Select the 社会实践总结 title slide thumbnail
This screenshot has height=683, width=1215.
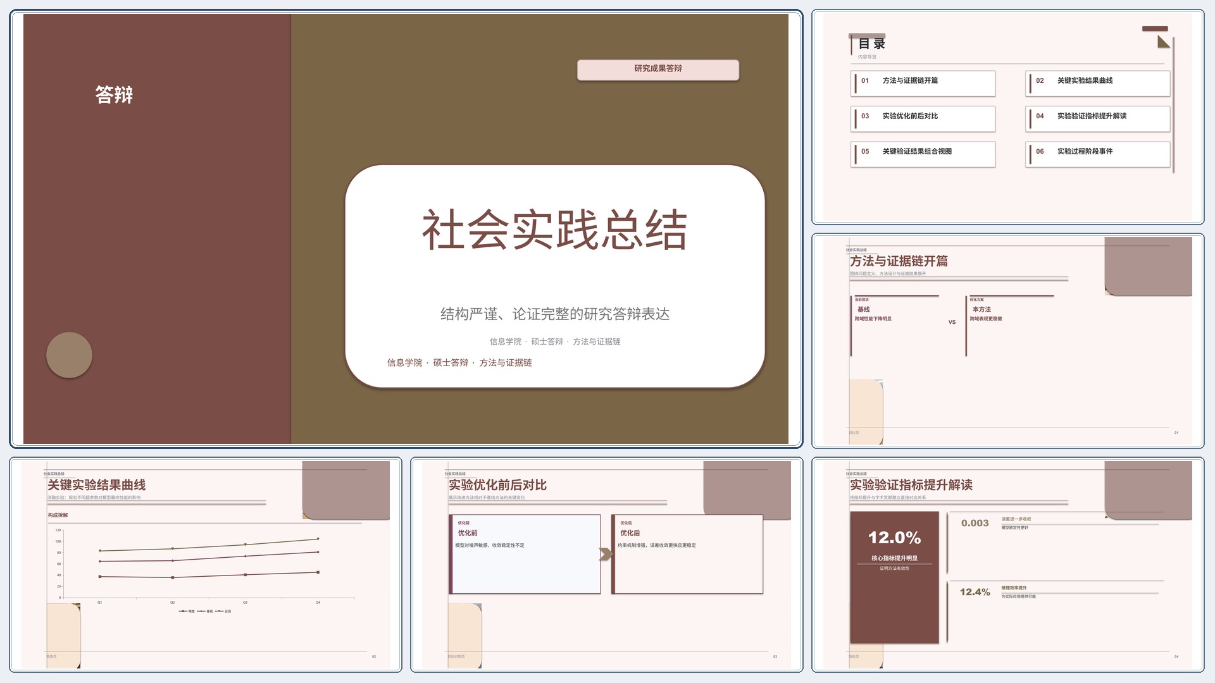pyautogui.click(x=406, y=229)
